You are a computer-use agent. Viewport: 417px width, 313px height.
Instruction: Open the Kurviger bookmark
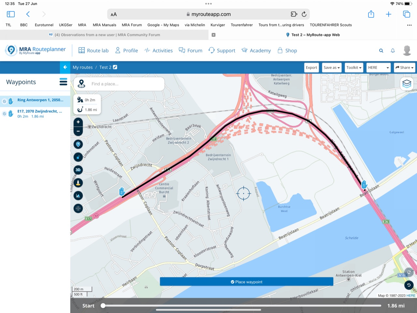218,25
